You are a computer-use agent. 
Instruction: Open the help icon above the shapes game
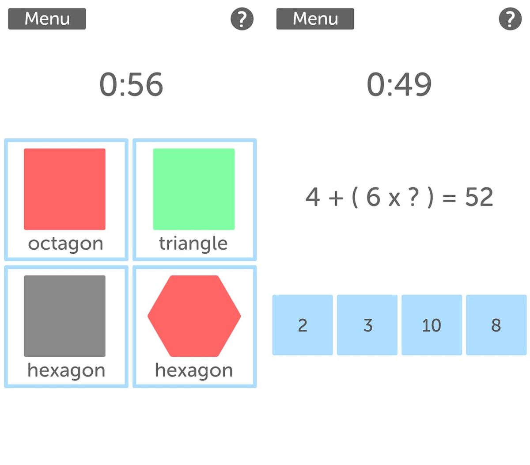242,19
